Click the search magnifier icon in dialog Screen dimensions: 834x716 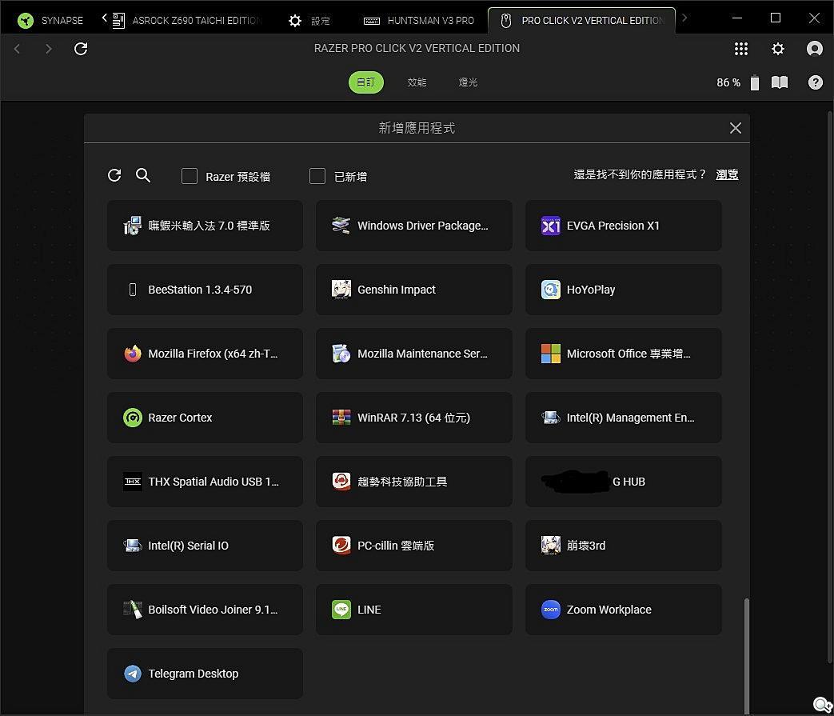point(143,175)
